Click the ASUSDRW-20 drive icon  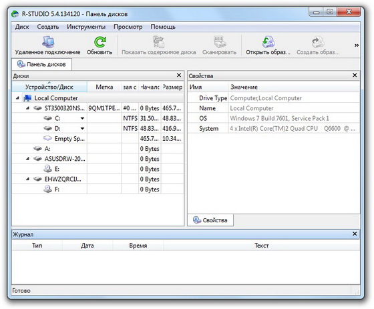click(37, 159)
